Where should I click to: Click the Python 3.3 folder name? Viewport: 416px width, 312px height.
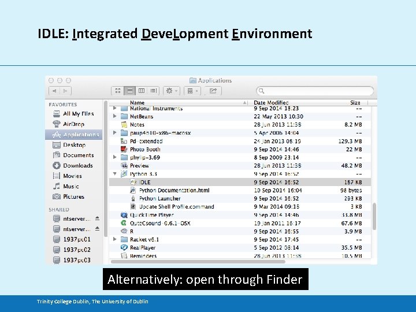click(143, 174)
